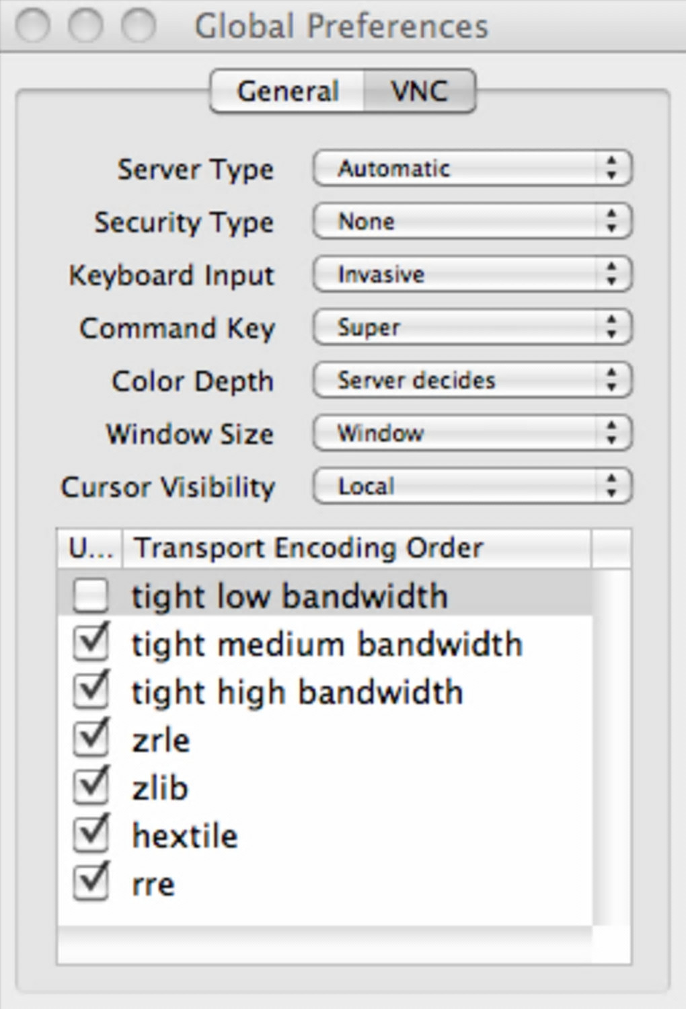Screen dimensions: 686x1009
Task: Open the Server Type dropdown
Action: coord(472,168)
